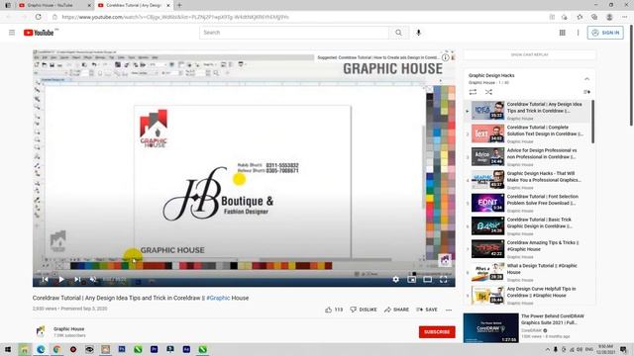The height and width of the screenshot is (356, 634).
Task: Open browser collections icon
Action: pos(594,17)
